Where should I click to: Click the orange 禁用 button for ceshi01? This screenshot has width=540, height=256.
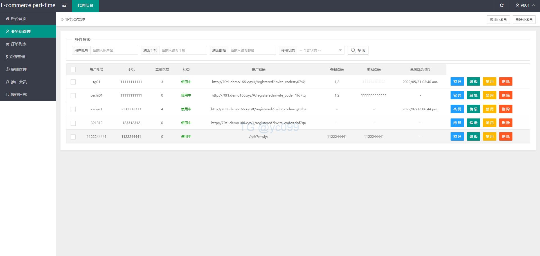tap(489, 95)
